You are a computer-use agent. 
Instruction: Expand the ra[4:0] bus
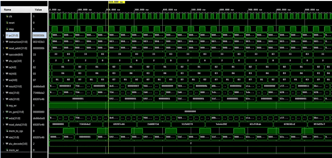click(x=4, y=67)
